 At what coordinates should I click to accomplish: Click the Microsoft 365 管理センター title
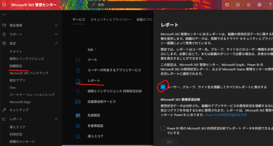click(x=34, y=5)
